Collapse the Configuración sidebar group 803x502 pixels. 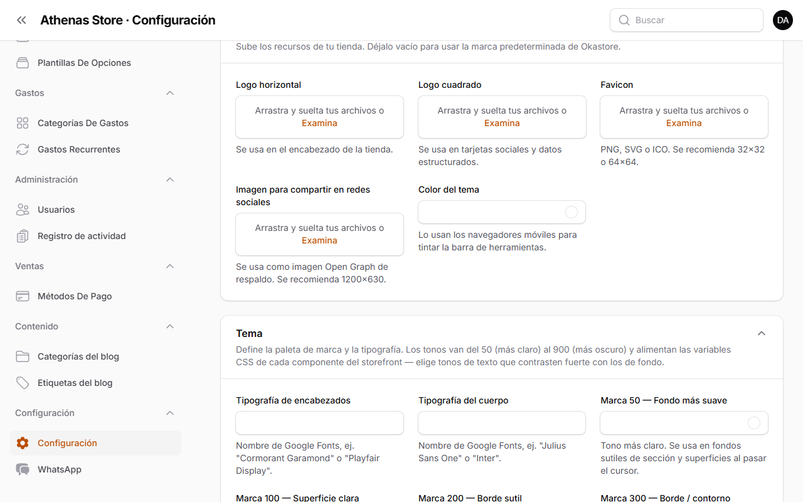point(169,413)
